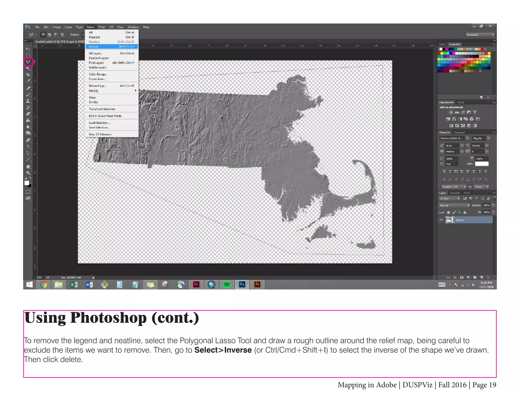Click the Color Balance adjustment icon
This screenshot has height=401, width=520.
pyautogui.click(x=454, y=119)
